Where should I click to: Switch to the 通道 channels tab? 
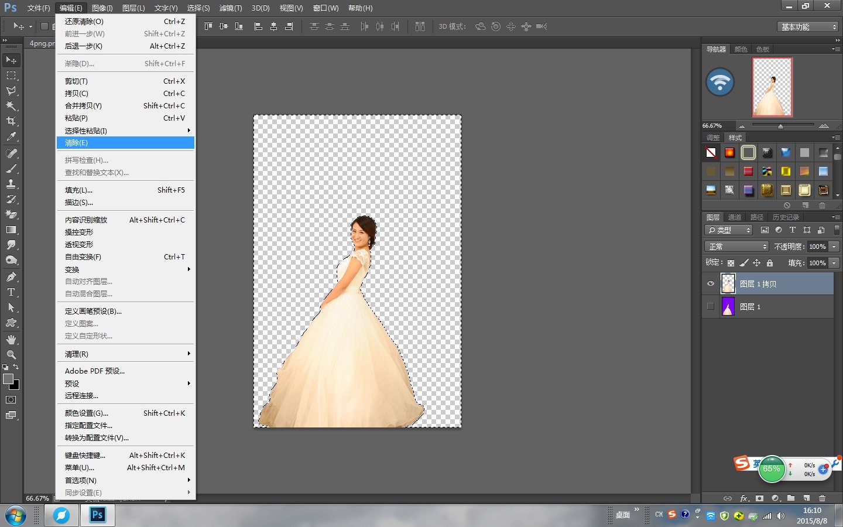click(735, 217)
